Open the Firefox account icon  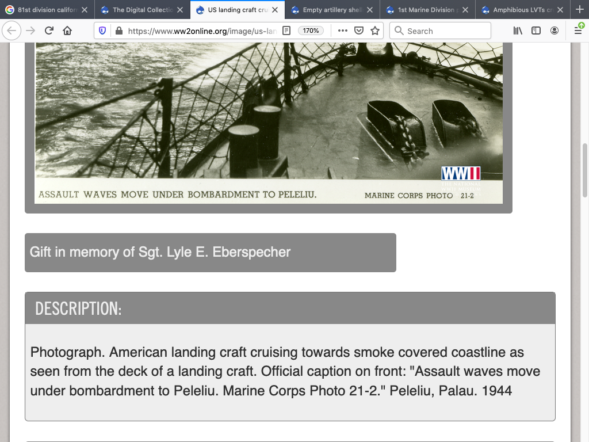tap(554, 31)
